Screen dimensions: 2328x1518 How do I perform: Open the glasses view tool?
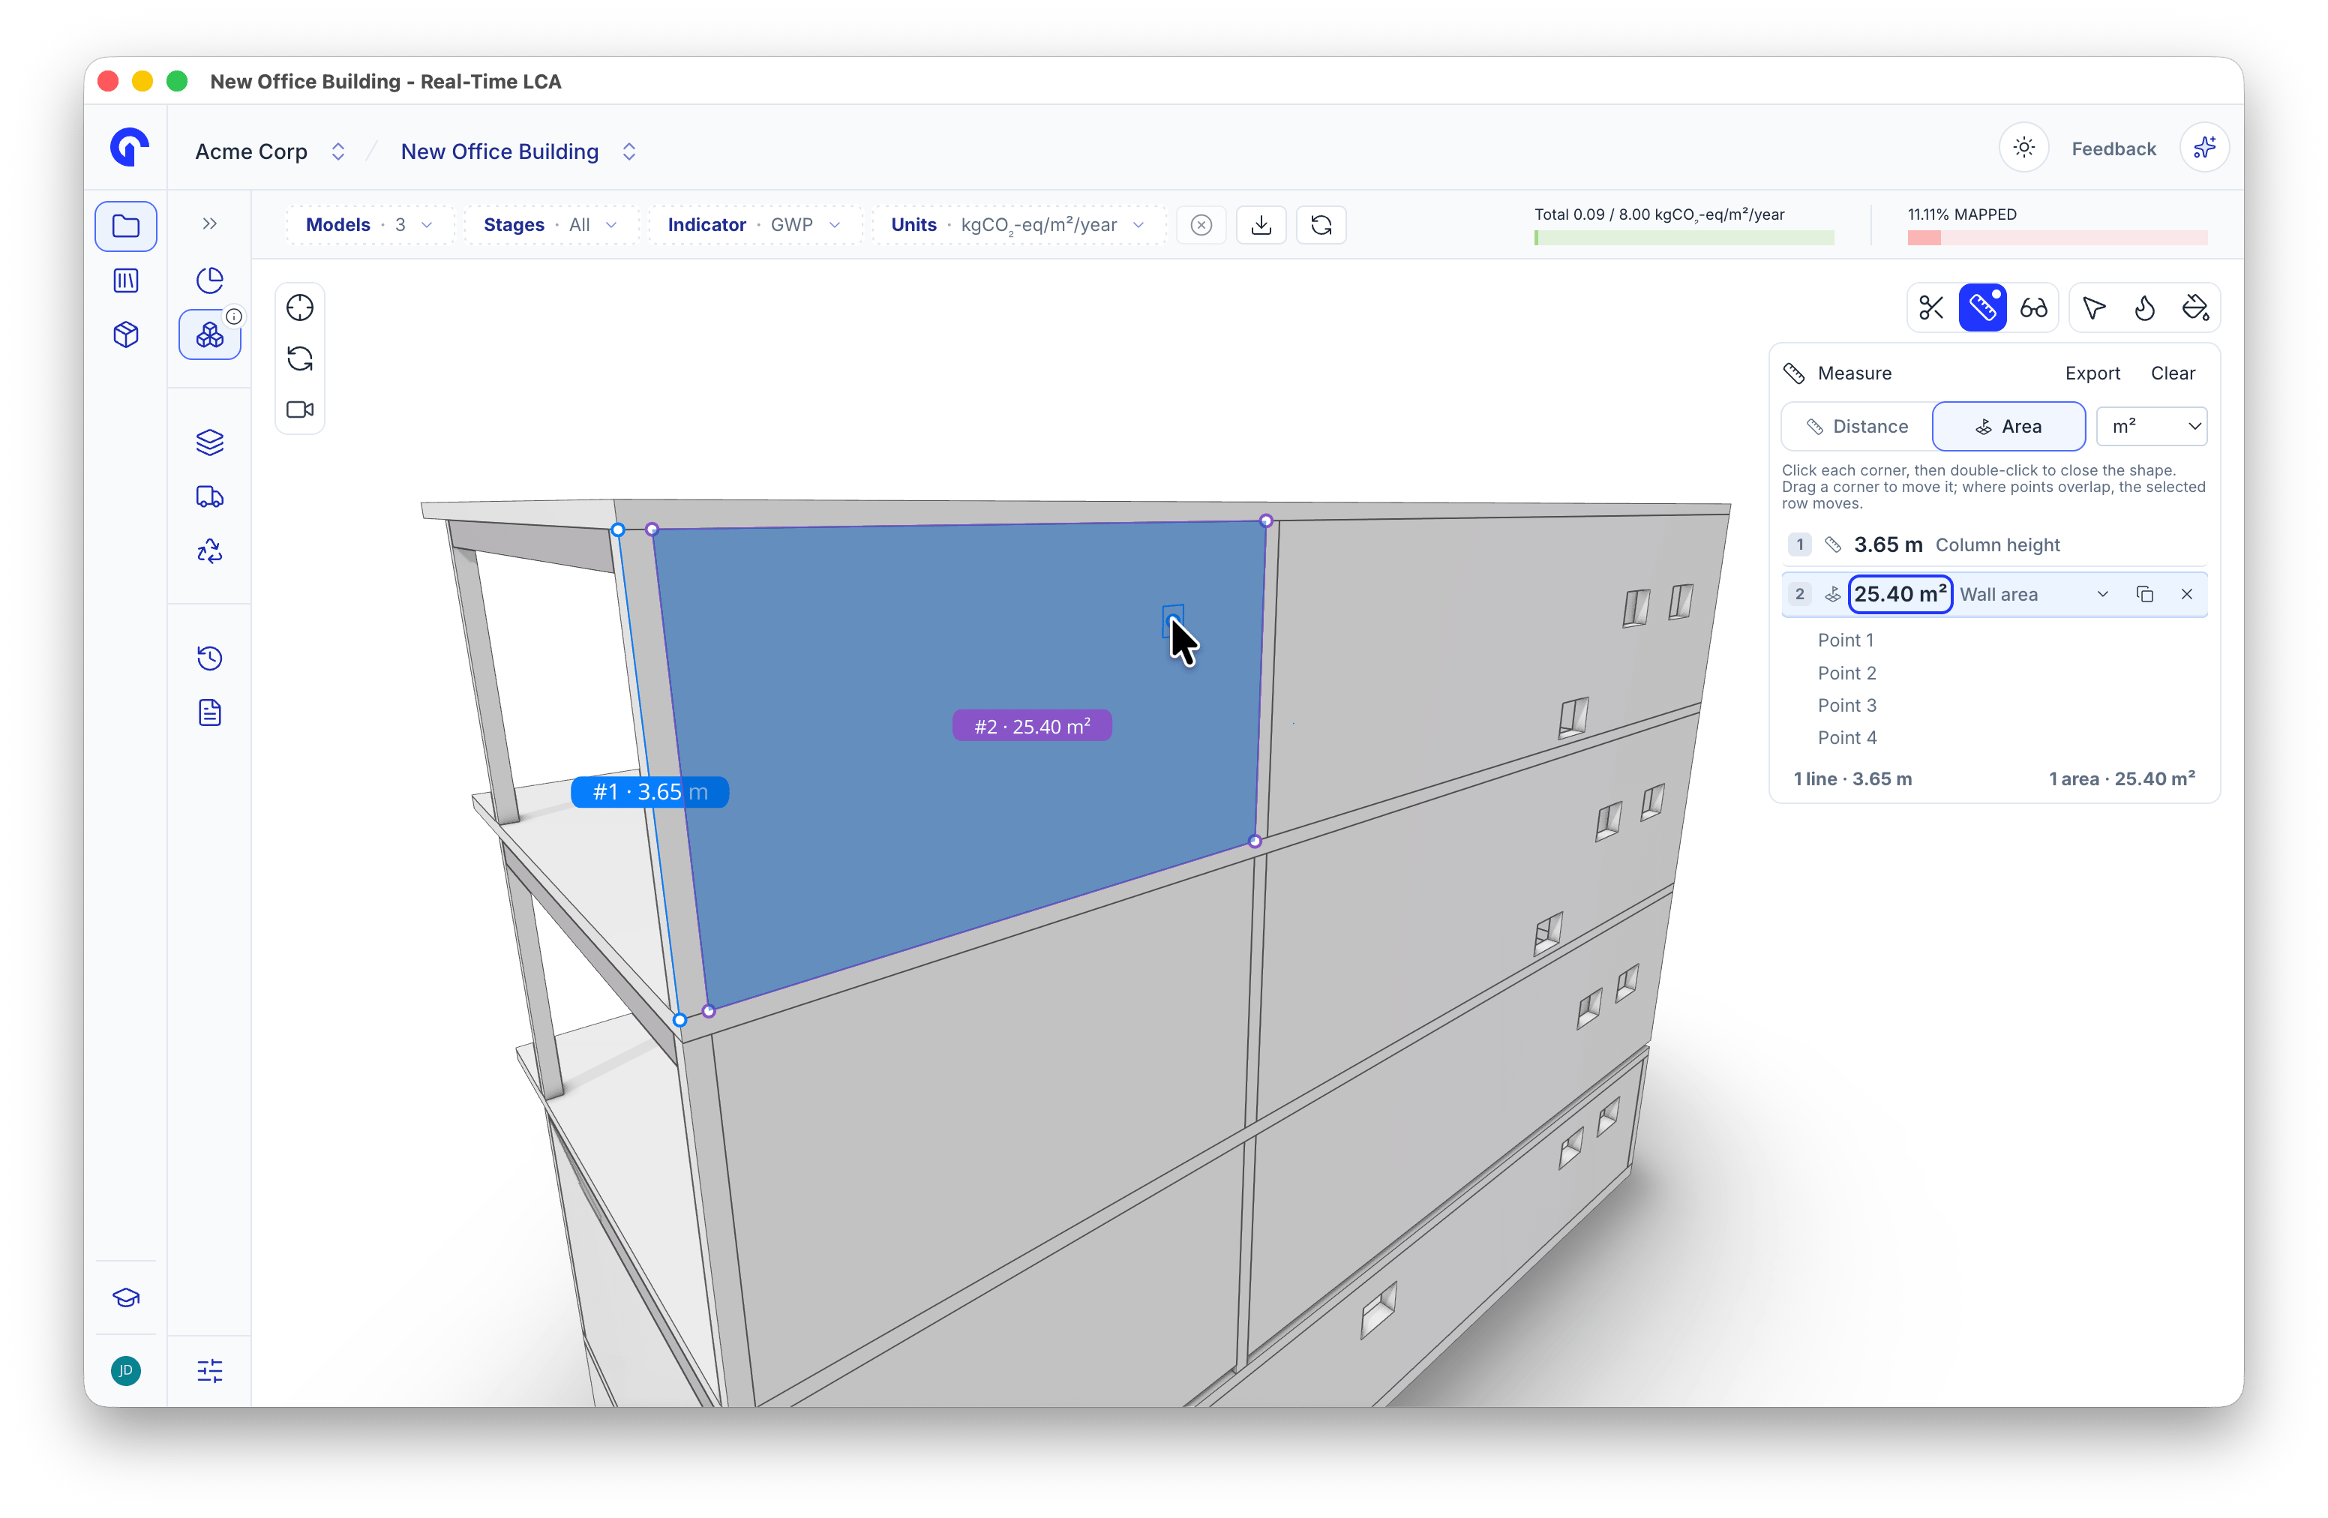tap(2033, 308)
